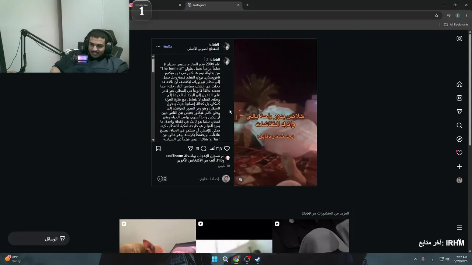Screen dimensions: 472x265
Task: Open volume control in system tray
Action: (447, 259)
